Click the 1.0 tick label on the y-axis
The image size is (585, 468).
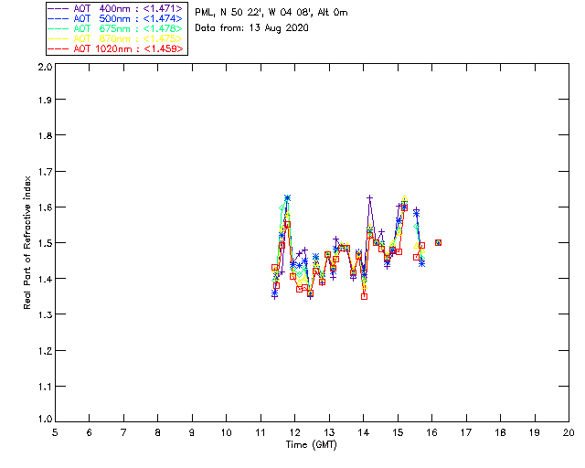pos(43,421)
